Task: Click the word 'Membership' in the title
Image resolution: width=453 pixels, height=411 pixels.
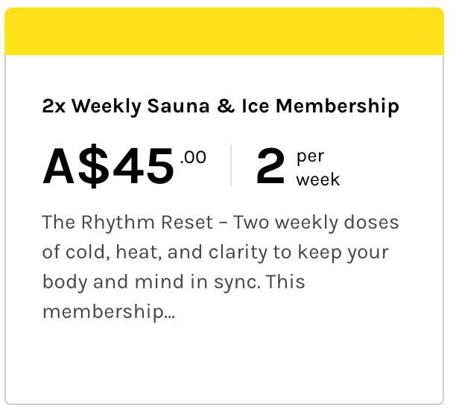Action: [338, 106]
